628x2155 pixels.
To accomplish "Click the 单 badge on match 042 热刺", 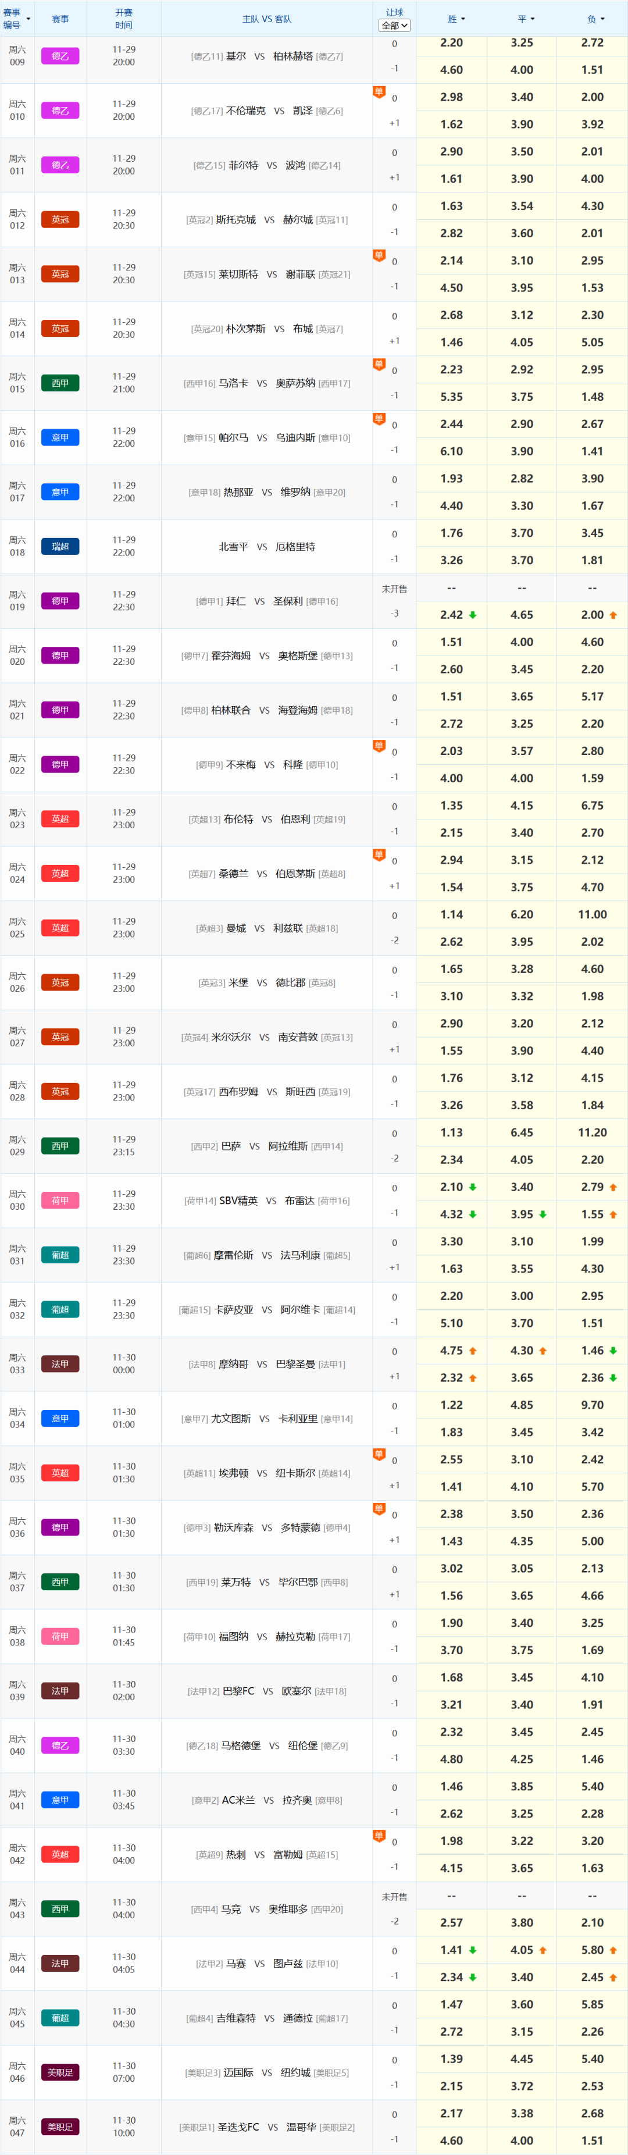I will pyautogui.click(x=379, y=1836).
